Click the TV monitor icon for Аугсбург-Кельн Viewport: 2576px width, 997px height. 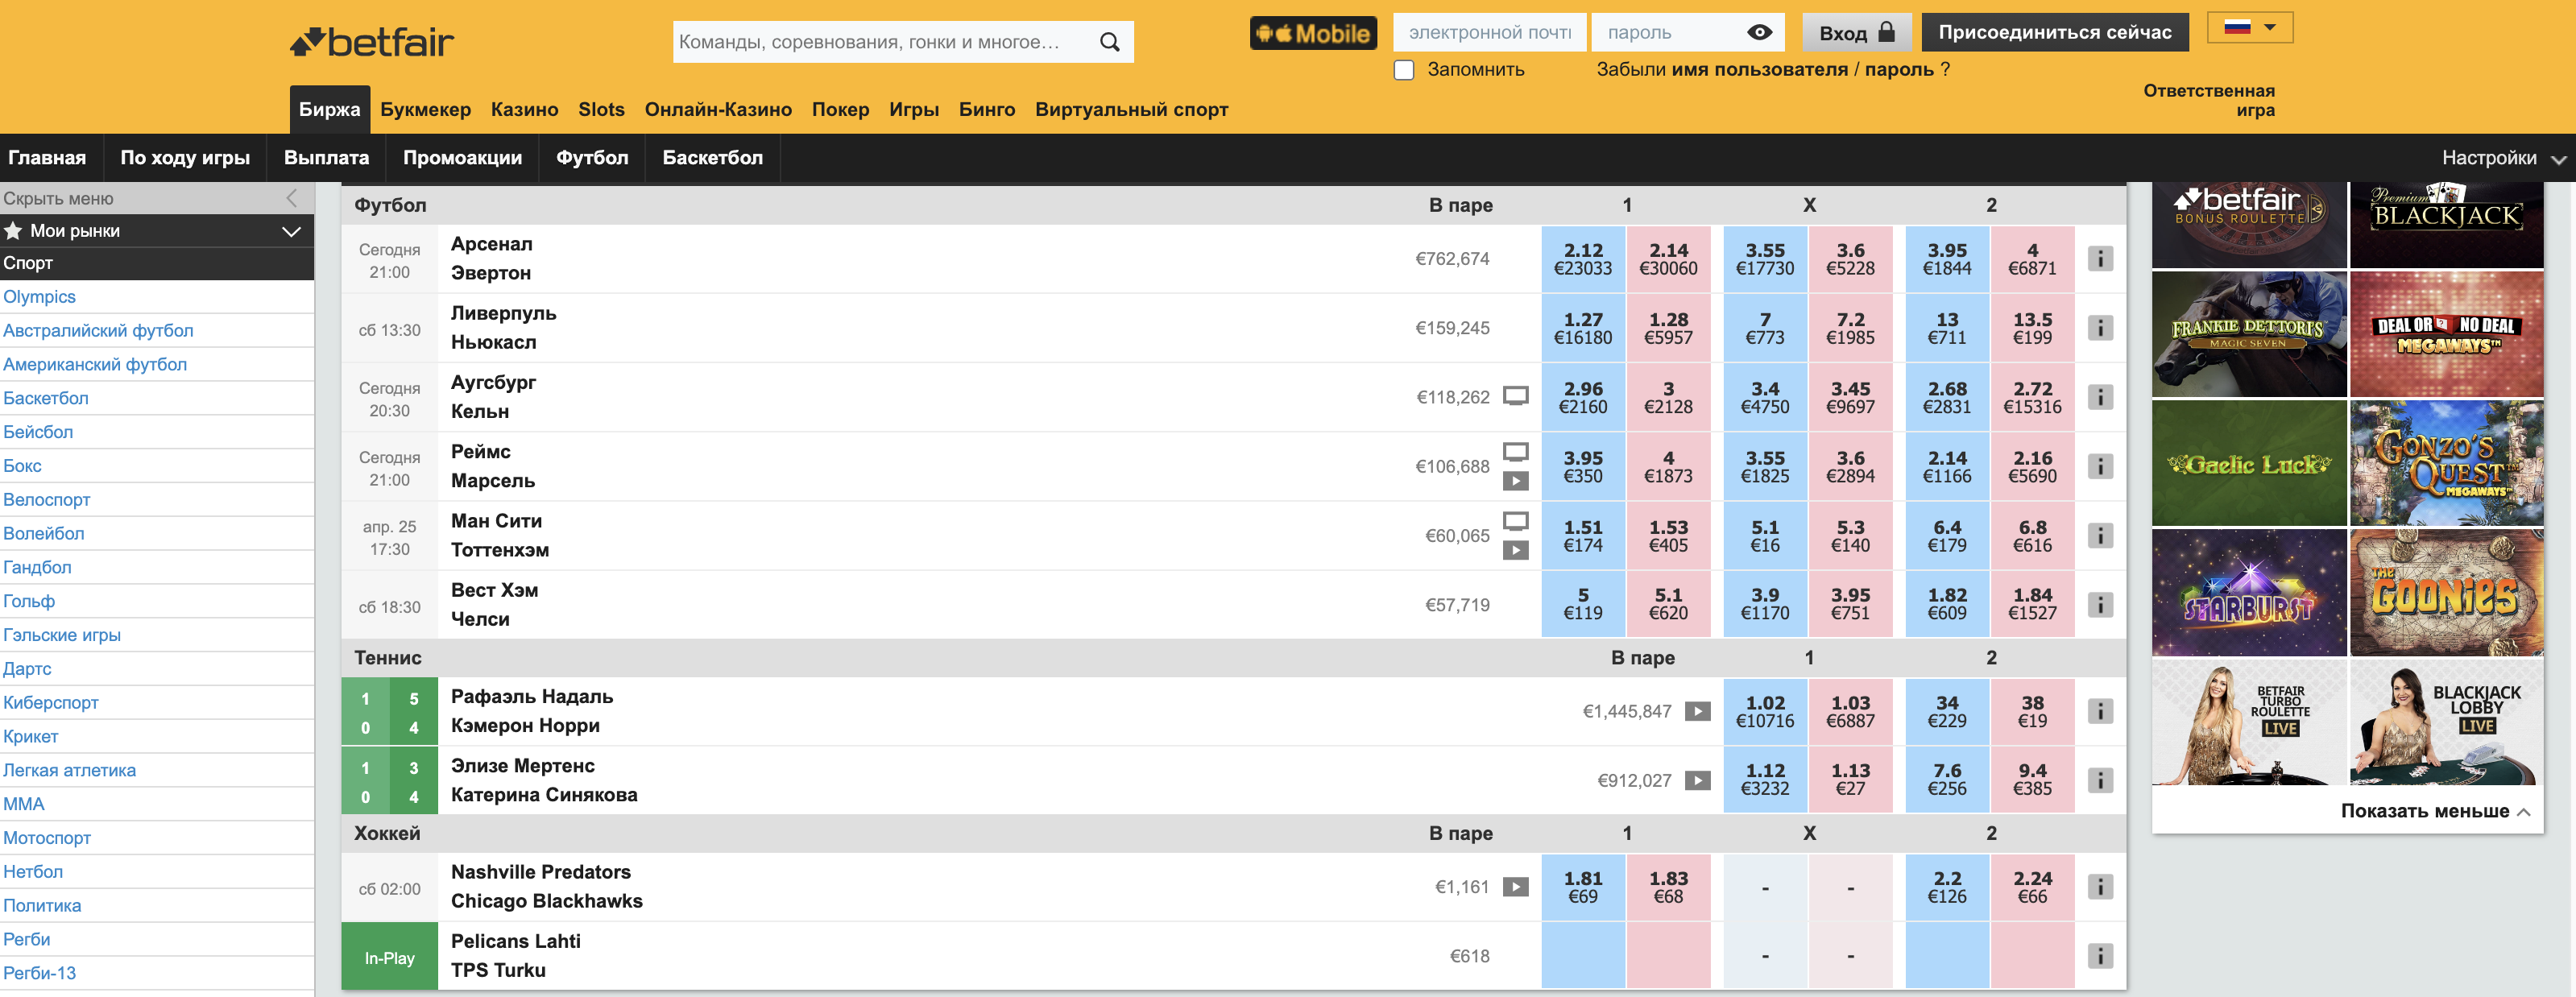tap(1516, 396)
